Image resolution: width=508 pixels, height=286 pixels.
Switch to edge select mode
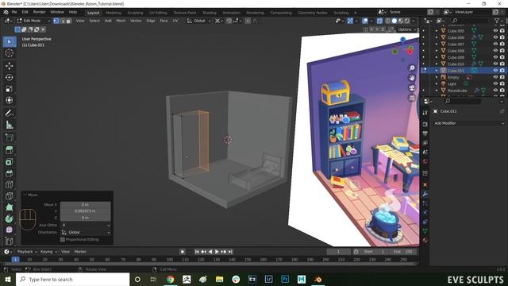pyautogui.click(x=62, y=21)
